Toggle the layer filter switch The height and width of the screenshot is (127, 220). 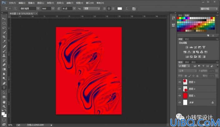tap(217, 66)
